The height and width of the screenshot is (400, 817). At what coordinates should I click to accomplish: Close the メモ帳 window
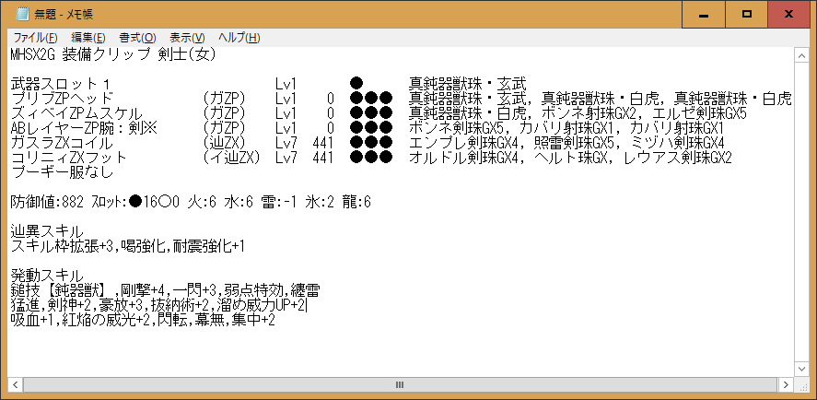[788, 15]
